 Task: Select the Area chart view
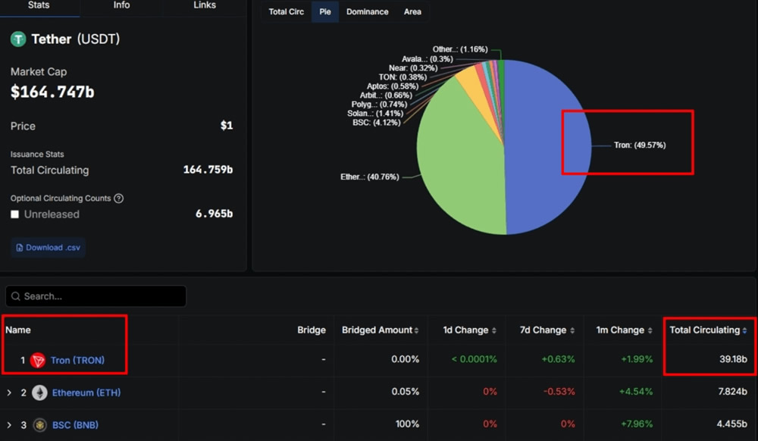(412, 11)
